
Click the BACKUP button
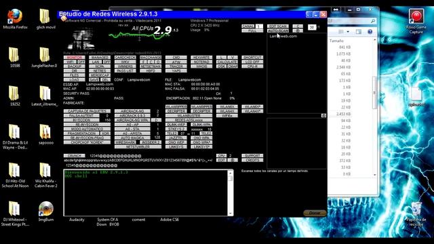(x=74, y=66)
